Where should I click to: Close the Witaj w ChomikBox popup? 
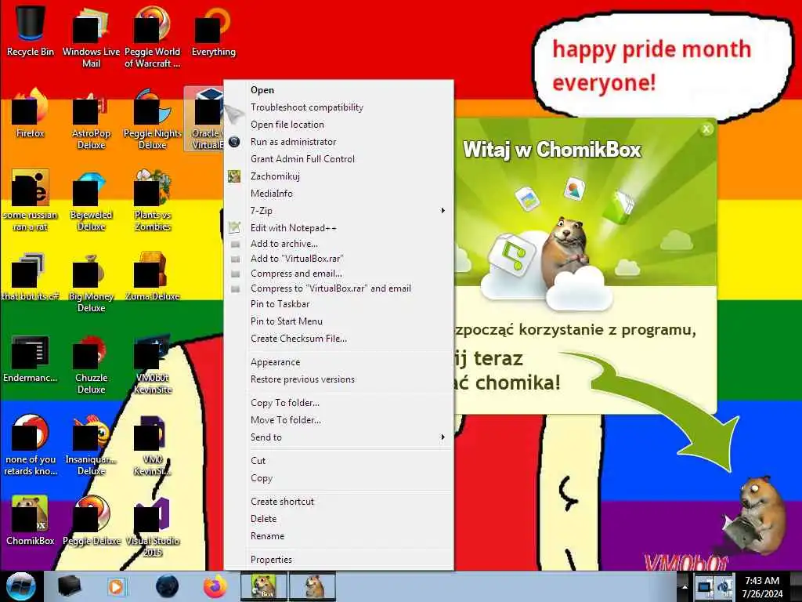pyautogui.click(x=706, y=129)
